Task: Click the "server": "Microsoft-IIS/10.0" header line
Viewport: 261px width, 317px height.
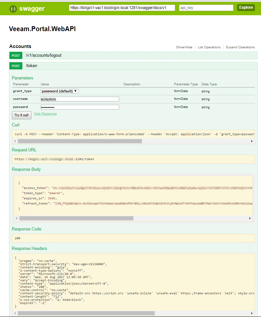Action: (x=47, y=274)
